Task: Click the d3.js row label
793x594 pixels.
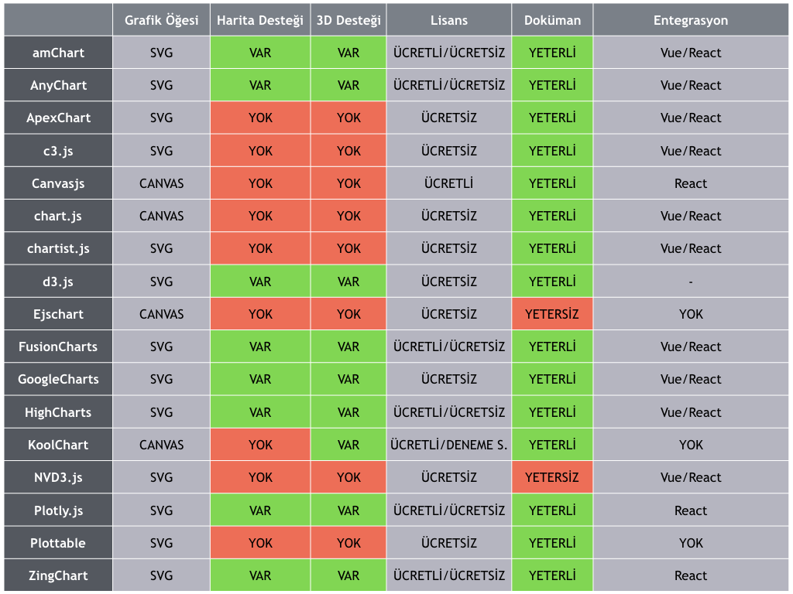Action: point(58,282)
